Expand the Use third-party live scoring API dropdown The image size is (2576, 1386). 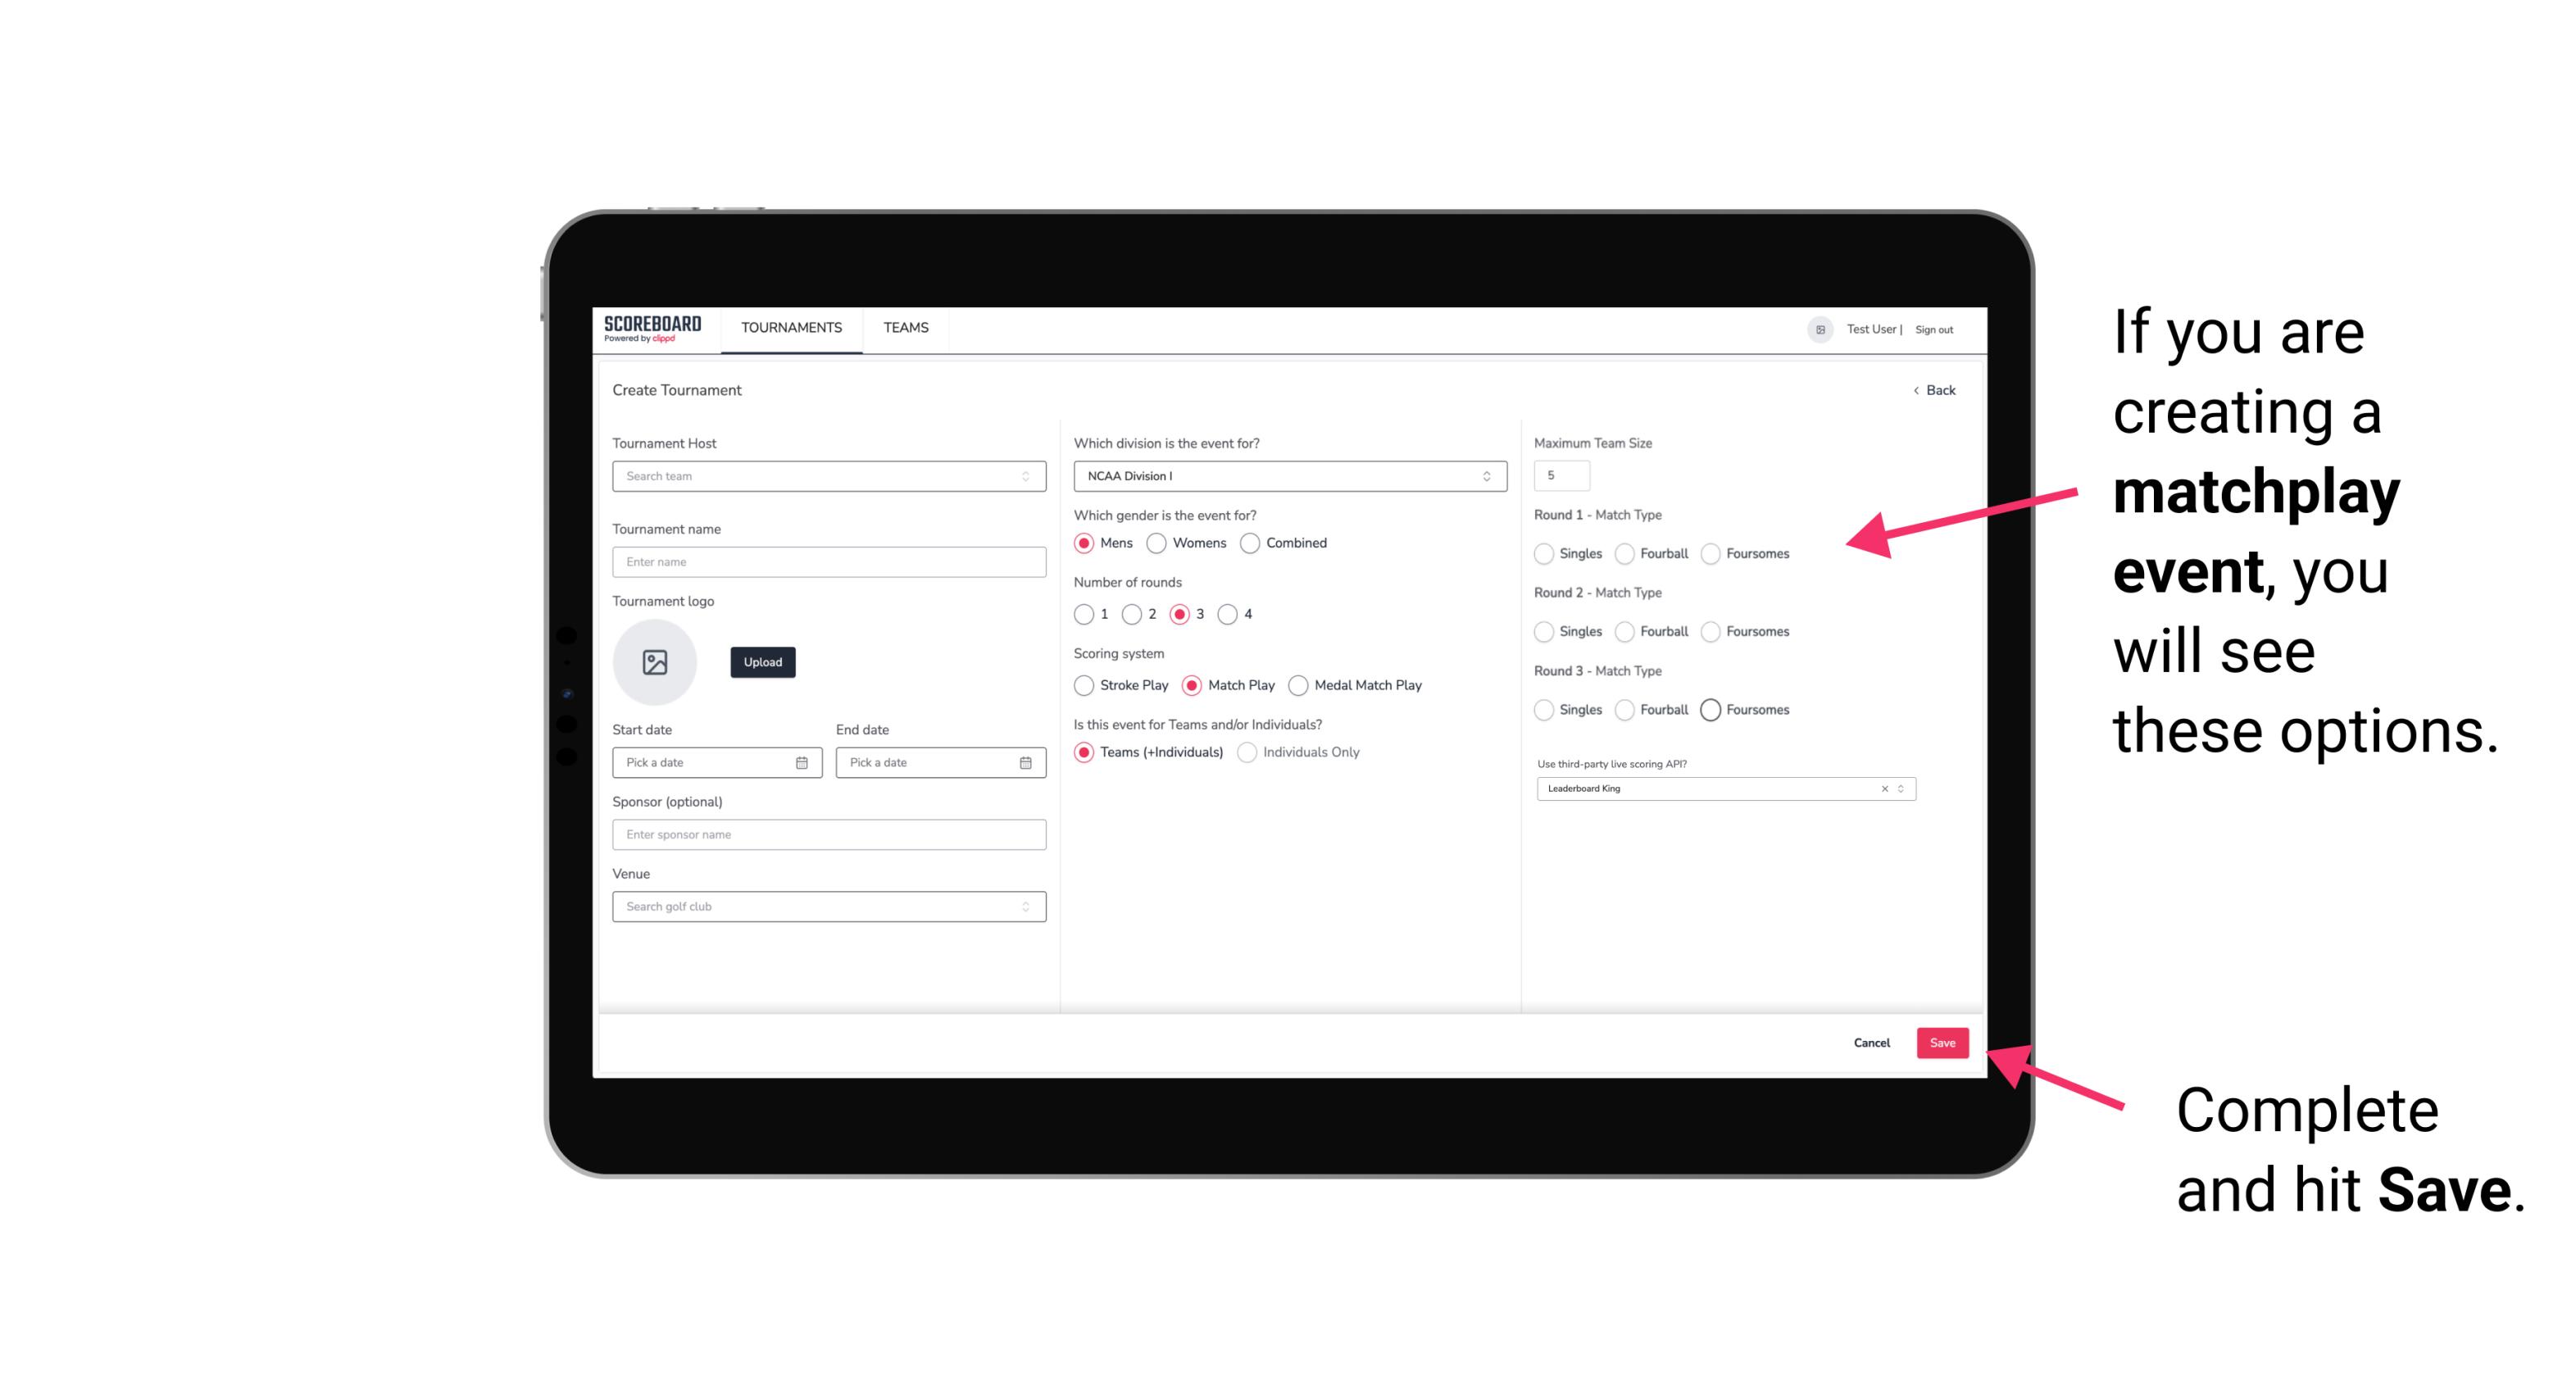[1902, 788]
